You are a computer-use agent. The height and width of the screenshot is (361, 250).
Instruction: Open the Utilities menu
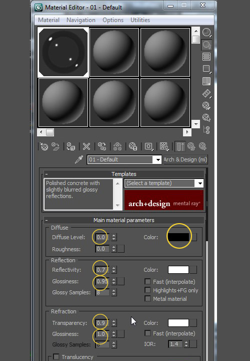pyautogui.click(x=140, y=20)
